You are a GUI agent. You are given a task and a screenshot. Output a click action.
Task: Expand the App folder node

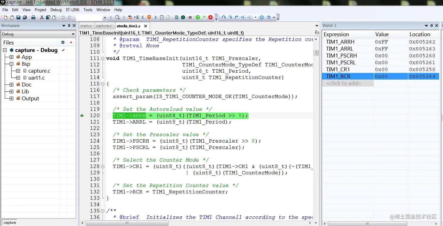[11, 57]
